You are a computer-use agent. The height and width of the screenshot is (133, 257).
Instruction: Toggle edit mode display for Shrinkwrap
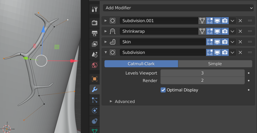pyautogui.click(x=210, y=31)
